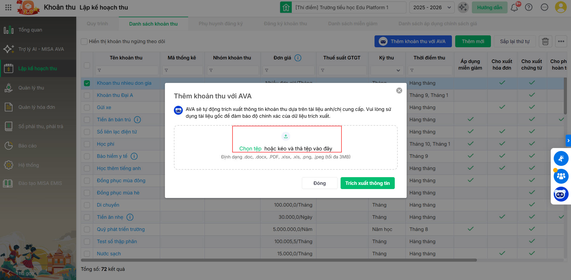Open the notifications bell
The width and height of the screenshot is (571, 280).
coord(514,7)
